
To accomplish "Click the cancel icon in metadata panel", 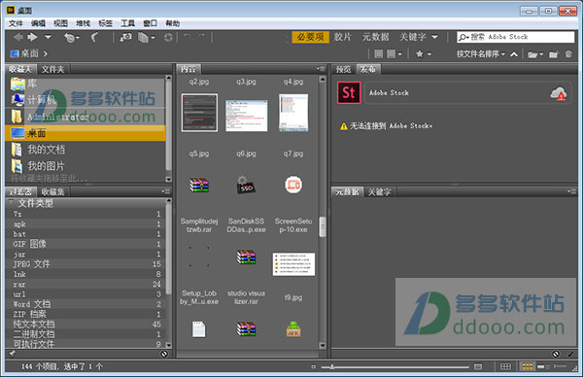I will pos(556,354).
